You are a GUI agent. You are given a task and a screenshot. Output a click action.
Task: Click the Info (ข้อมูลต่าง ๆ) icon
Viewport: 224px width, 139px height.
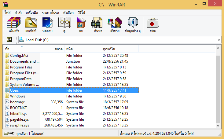[x=133, y=23]
